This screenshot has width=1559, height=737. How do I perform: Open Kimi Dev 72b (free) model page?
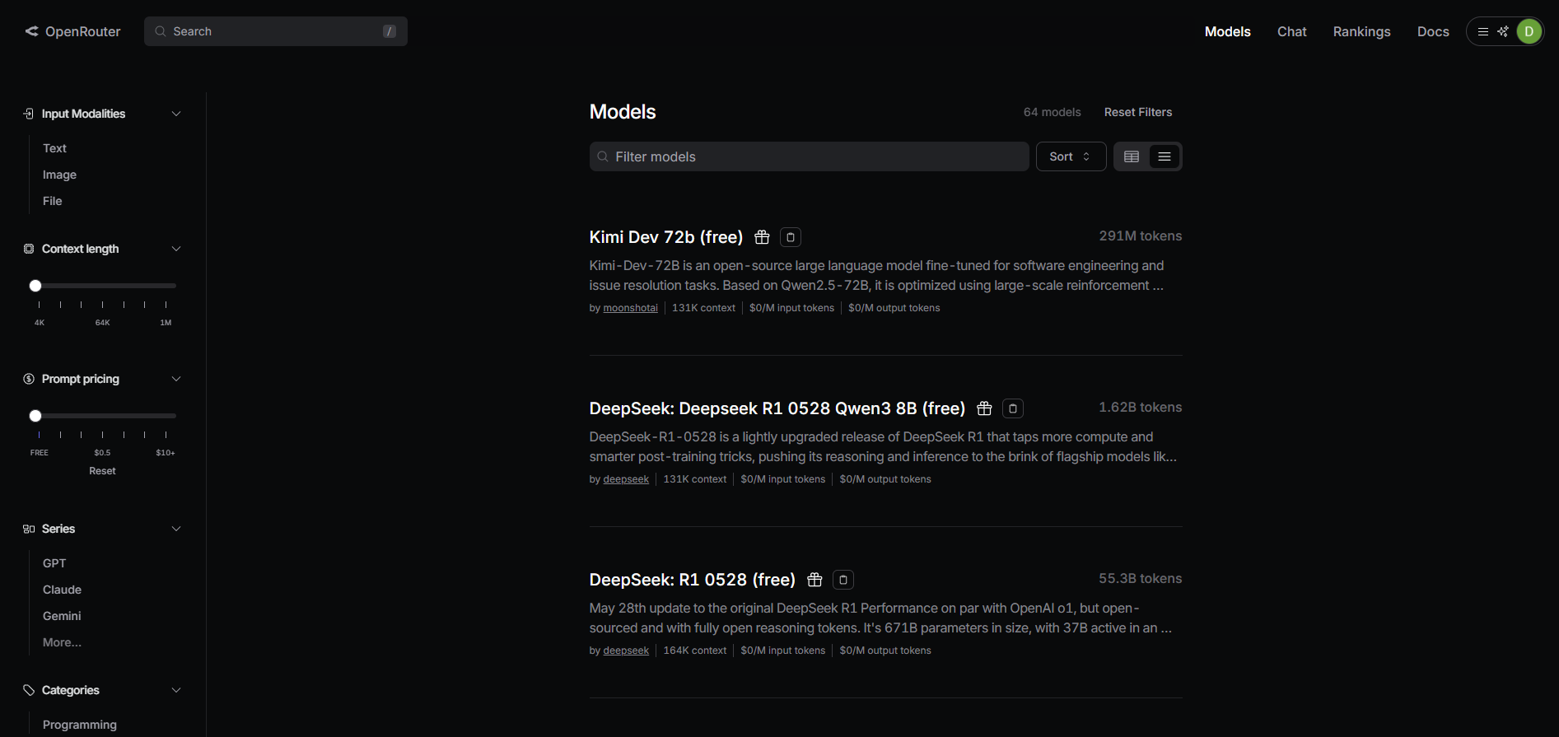pyautogui.click(x=666, y=237)
